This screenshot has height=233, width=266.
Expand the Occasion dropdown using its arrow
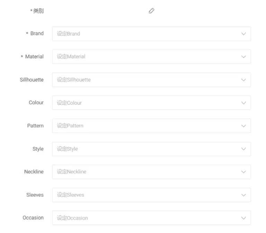point(244,218)
